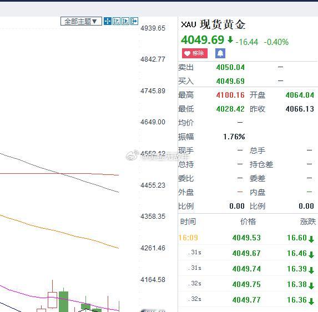The image size is (318, 312).
Task: Click the tick change 16.36
Action: 297,300
